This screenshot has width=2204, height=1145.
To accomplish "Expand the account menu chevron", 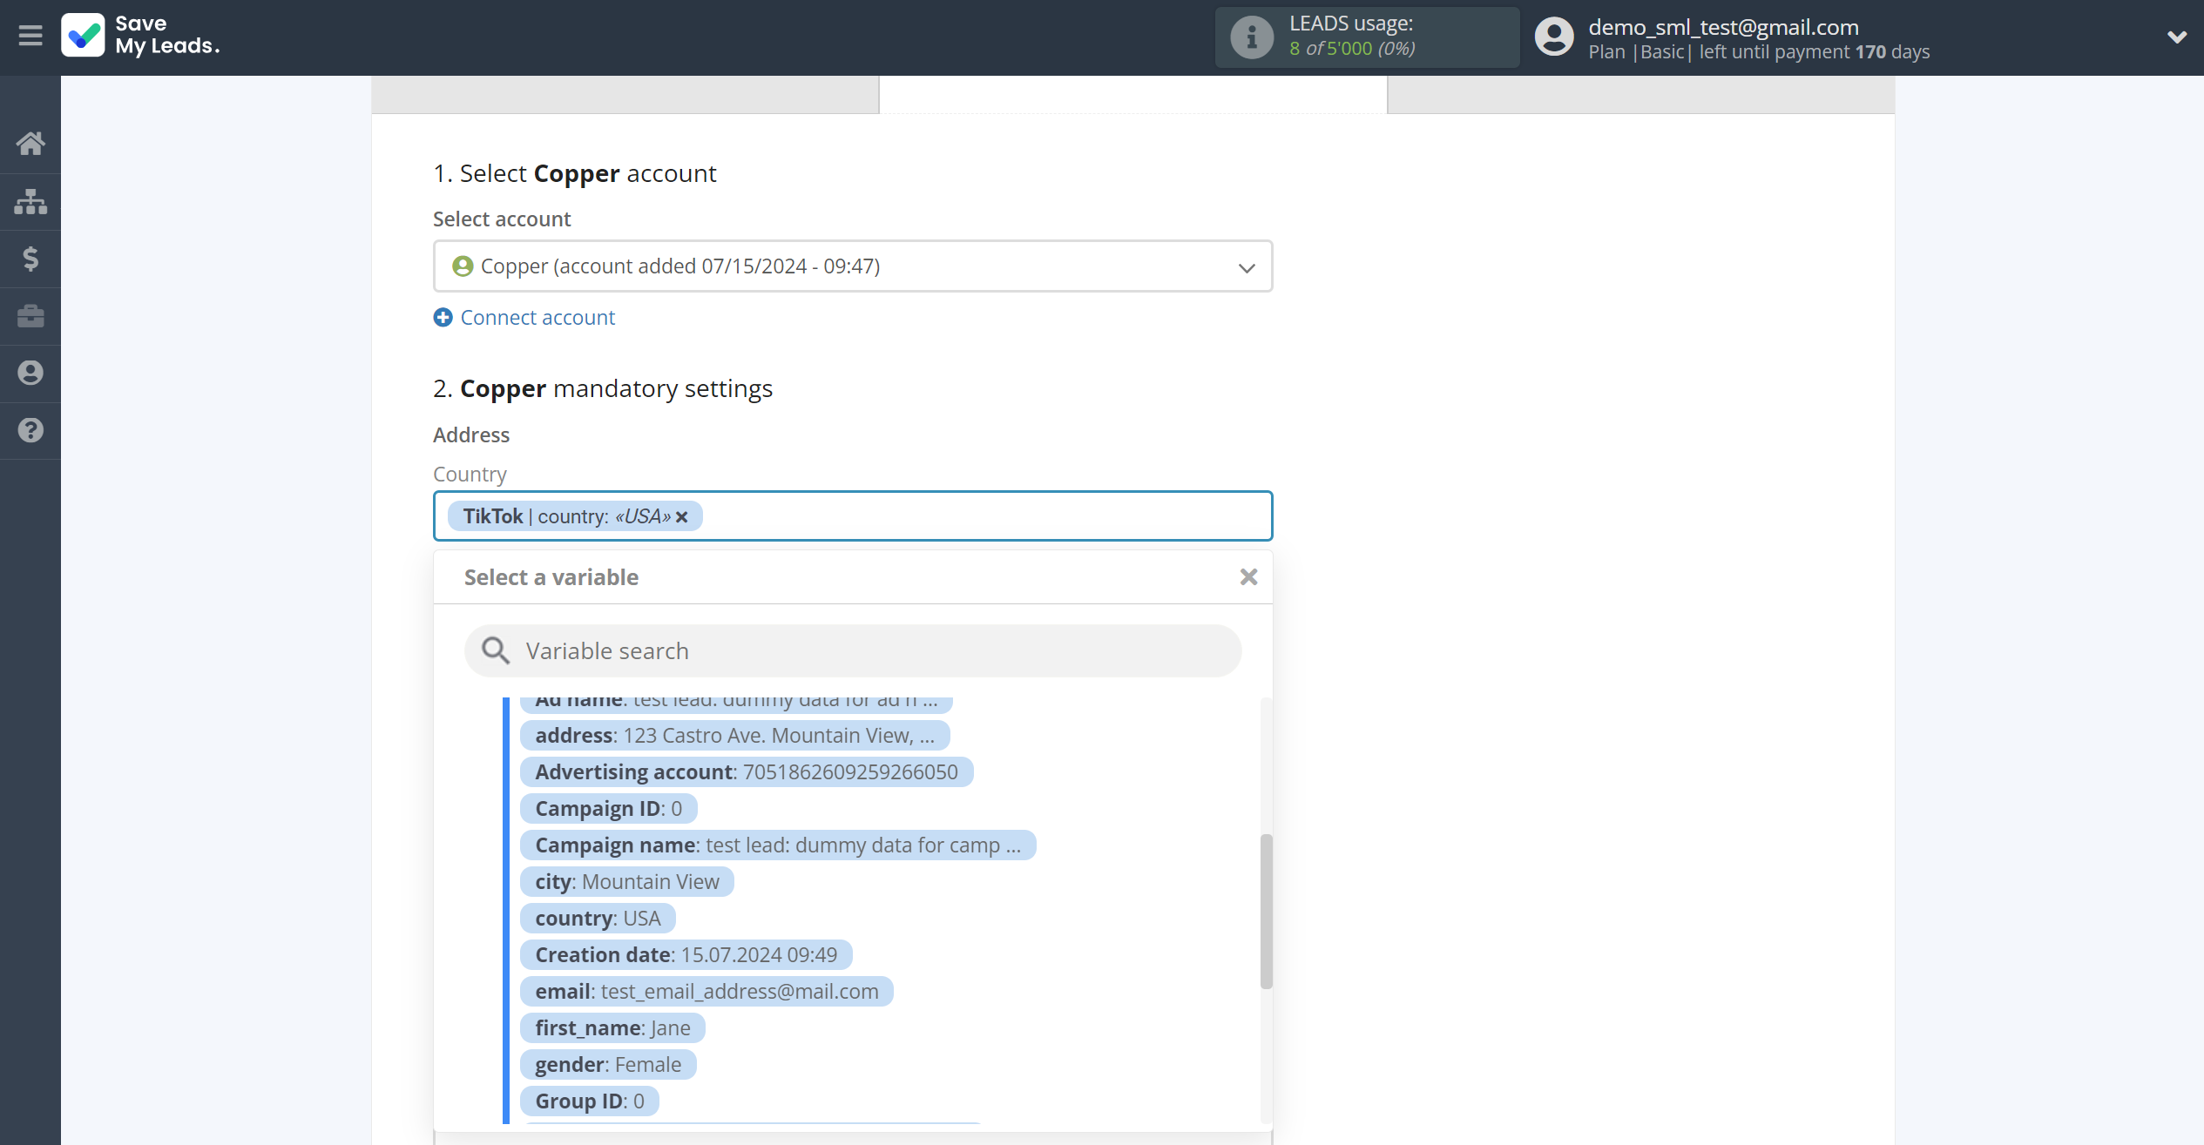I will [2176, 37].
